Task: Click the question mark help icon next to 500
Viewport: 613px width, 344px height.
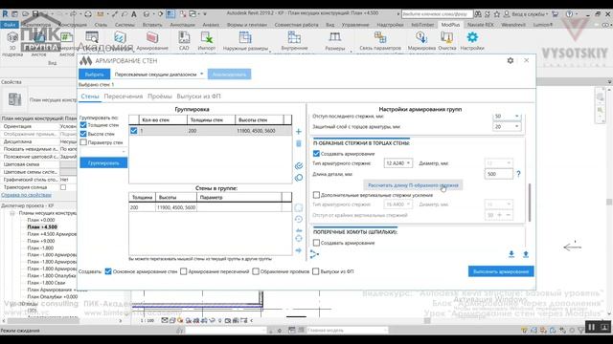Action: coord(518,174)
